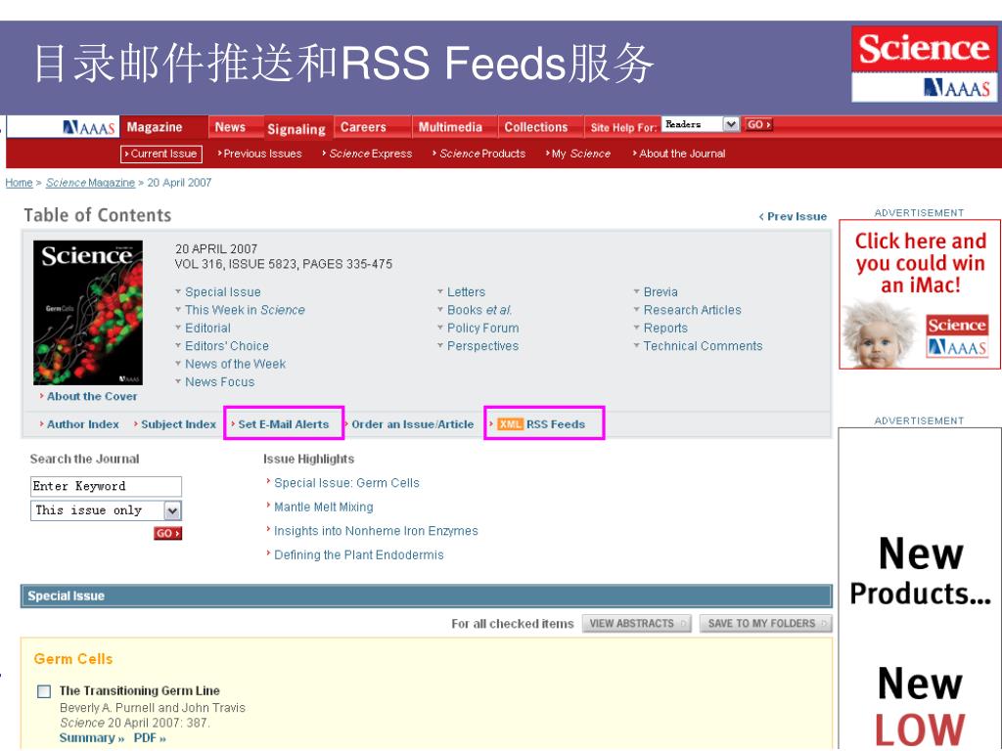Open Mantle Melt Mixing highlight
This screenshot has width=1002, height=751.
323,508
